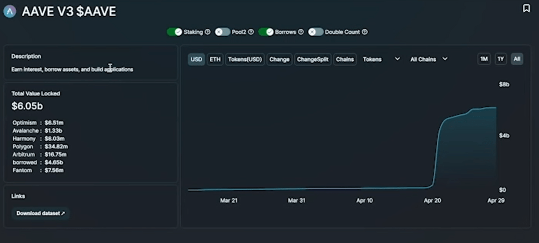Click the Arbitrum $16.75m row
Image resolution: width=539 pixels, height=243 pixels.
pos(39,154)
